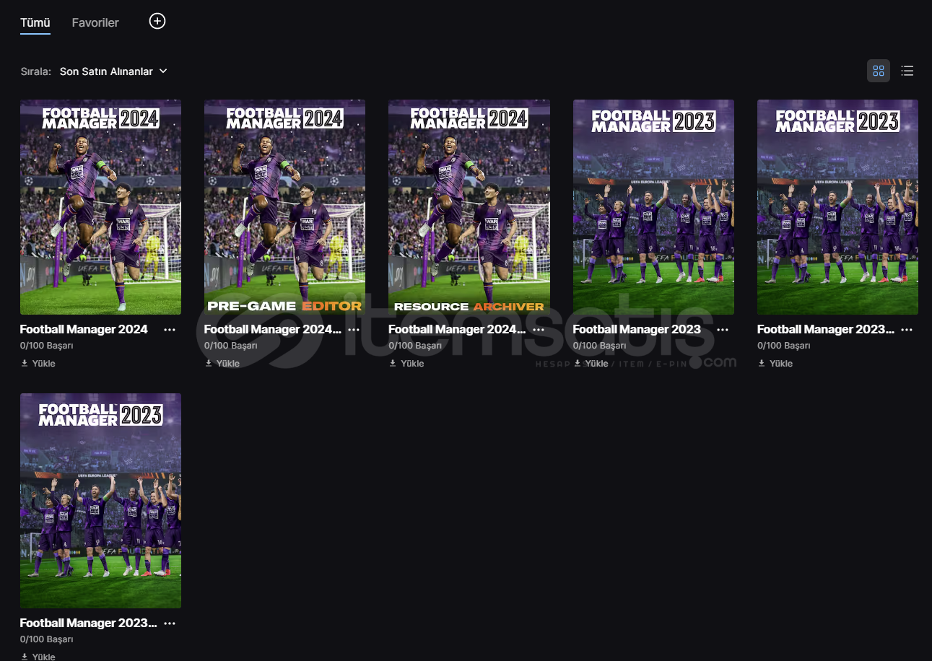The width and height of the screenshot is (932, 661).
Task: Select the grid view icon
Action: click(x=879, y=71)
